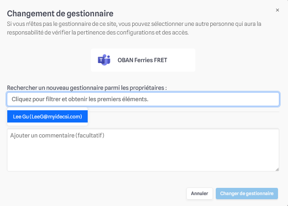
Task: Click the Microsoft Teams logo icon
Action: click(x=104, y=60)
